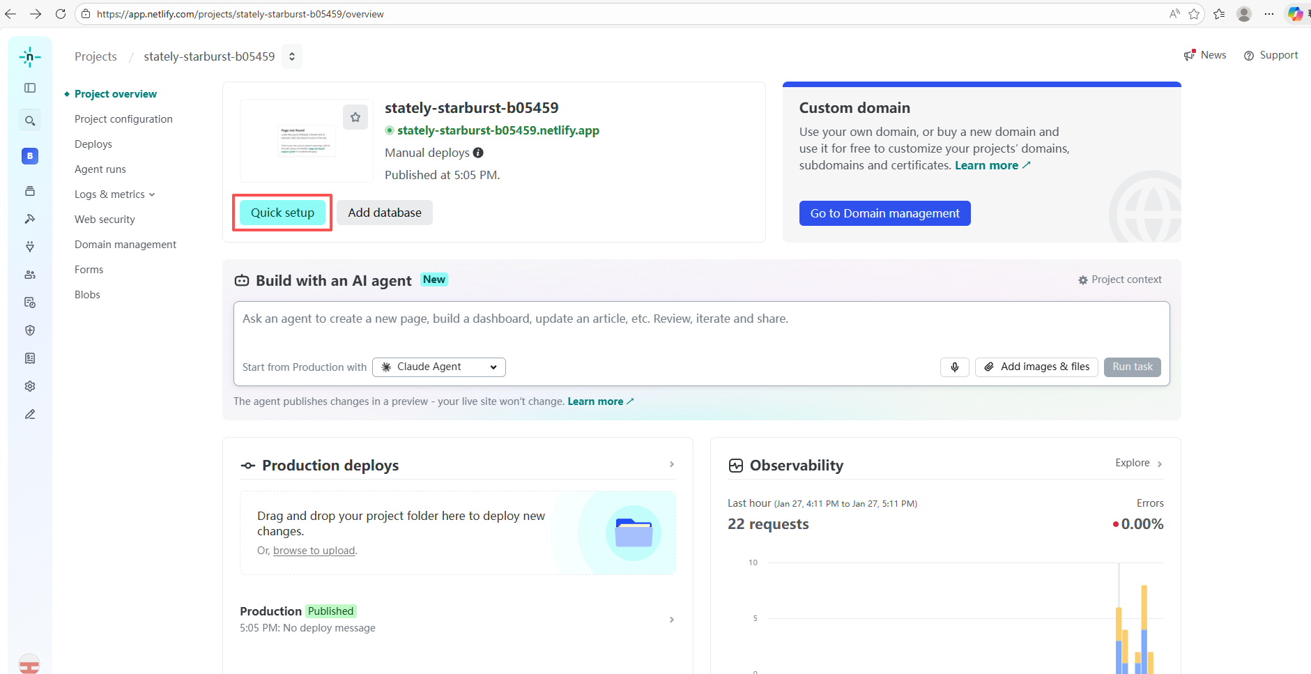This screenshot has height=674, width=1311.
Task: Click the Run task button
Action: (x=1132, y=367)
